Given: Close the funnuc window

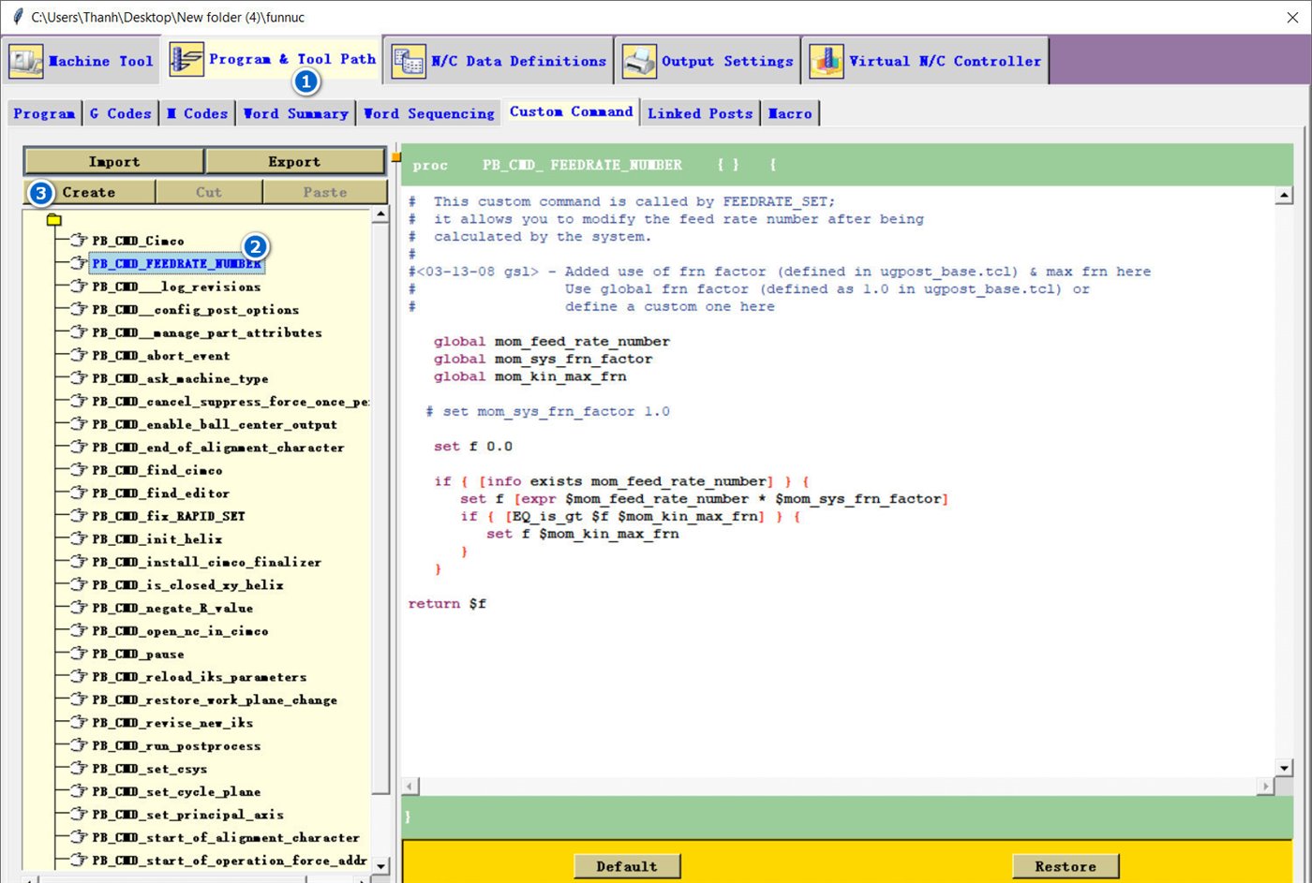Looking at the screenshot, I should (x=1292, y=17).
